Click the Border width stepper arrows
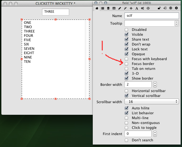The image size is (182, 147). click(x=155, y=84)
